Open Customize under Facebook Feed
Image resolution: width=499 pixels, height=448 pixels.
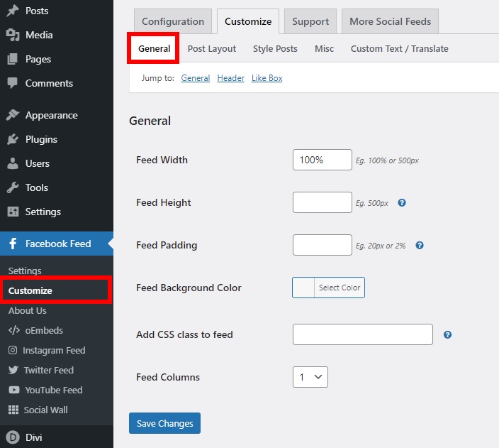[x=30, y=290]
